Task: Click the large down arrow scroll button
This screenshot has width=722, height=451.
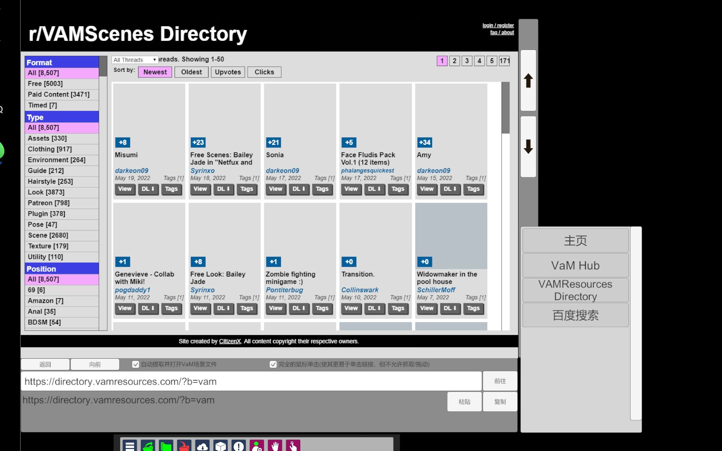Action: coord(528,147)
